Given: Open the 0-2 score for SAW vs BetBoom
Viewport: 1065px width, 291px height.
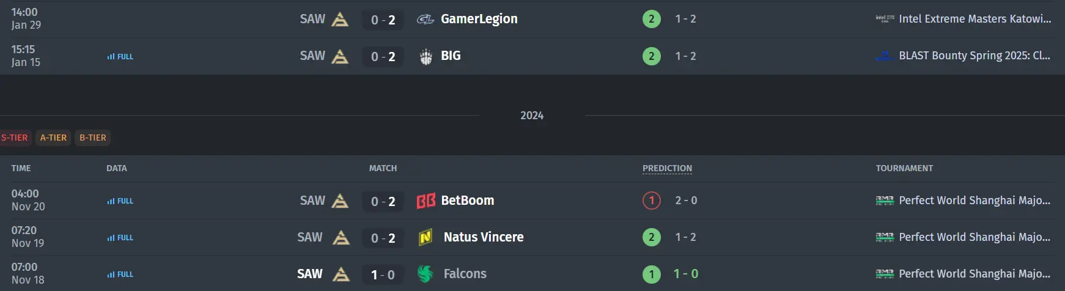Looking at the screenshot, I should (x=383, y=201).
